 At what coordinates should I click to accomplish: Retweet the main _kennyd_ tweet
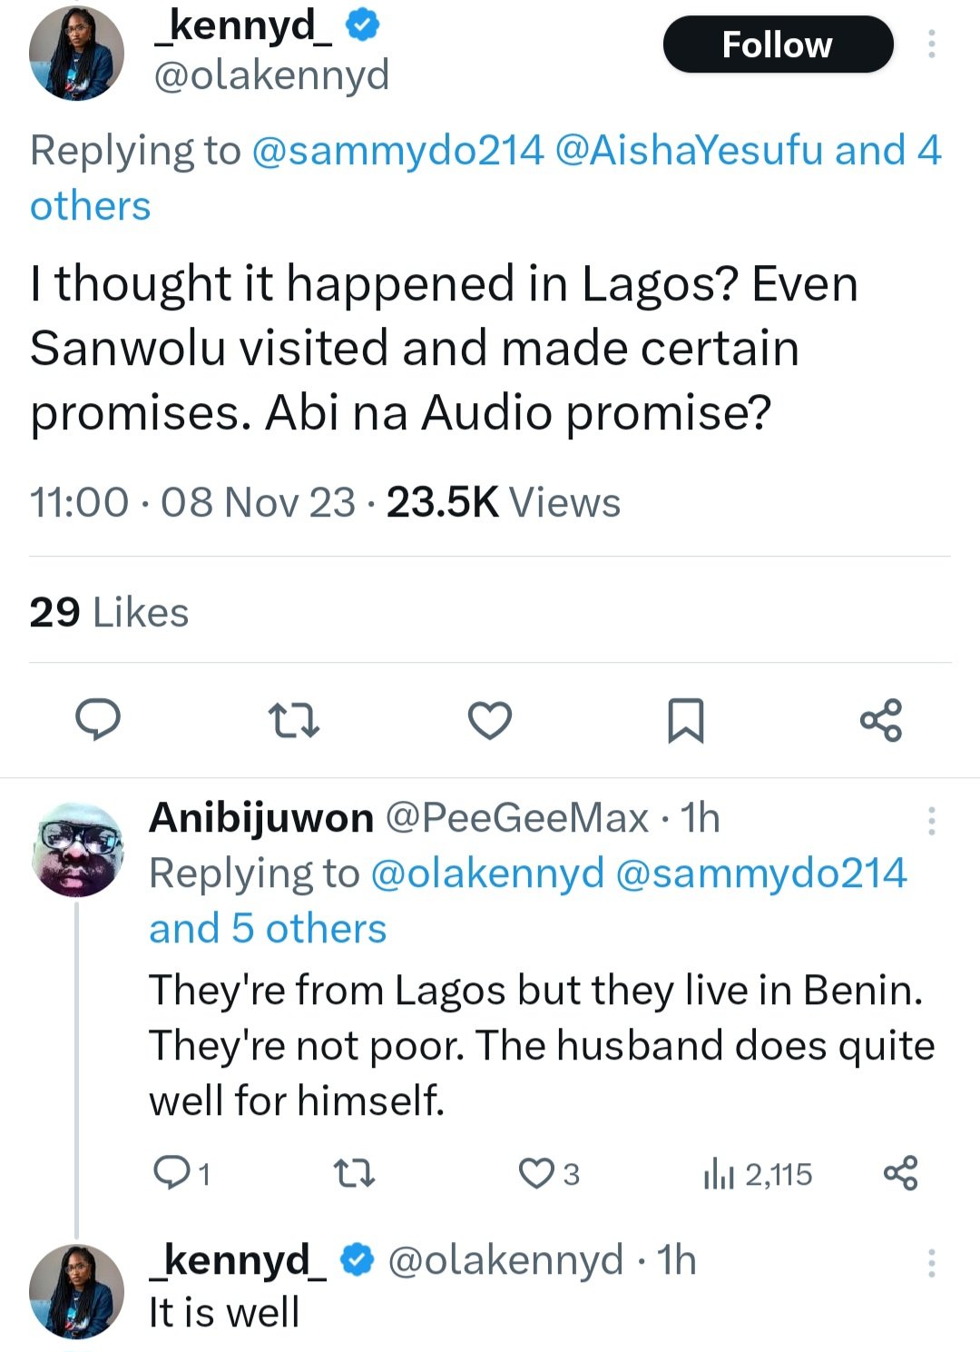click(295, 720)
